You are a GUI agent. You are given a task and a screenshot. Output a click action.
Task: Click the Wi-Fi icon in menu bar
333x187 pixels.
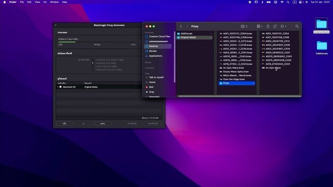coord(282,2)
